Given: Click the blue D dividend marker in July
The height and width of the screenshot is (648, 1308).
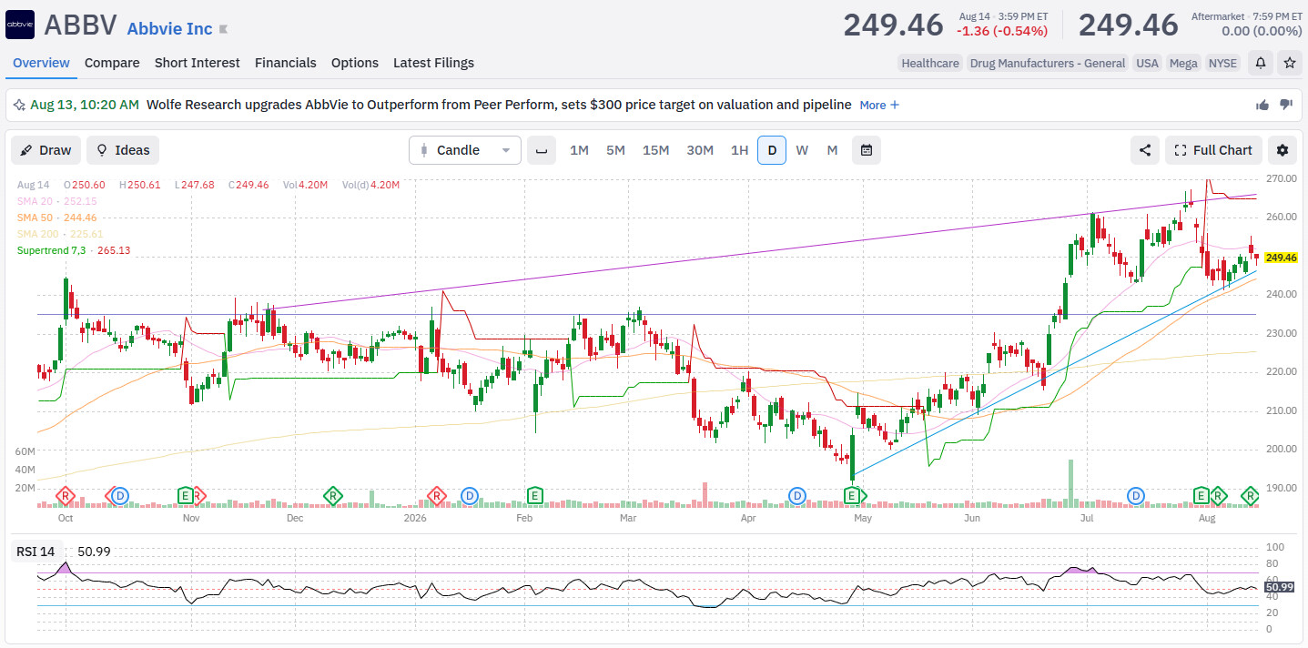Looking at the screenshot, I should 1136,495.
